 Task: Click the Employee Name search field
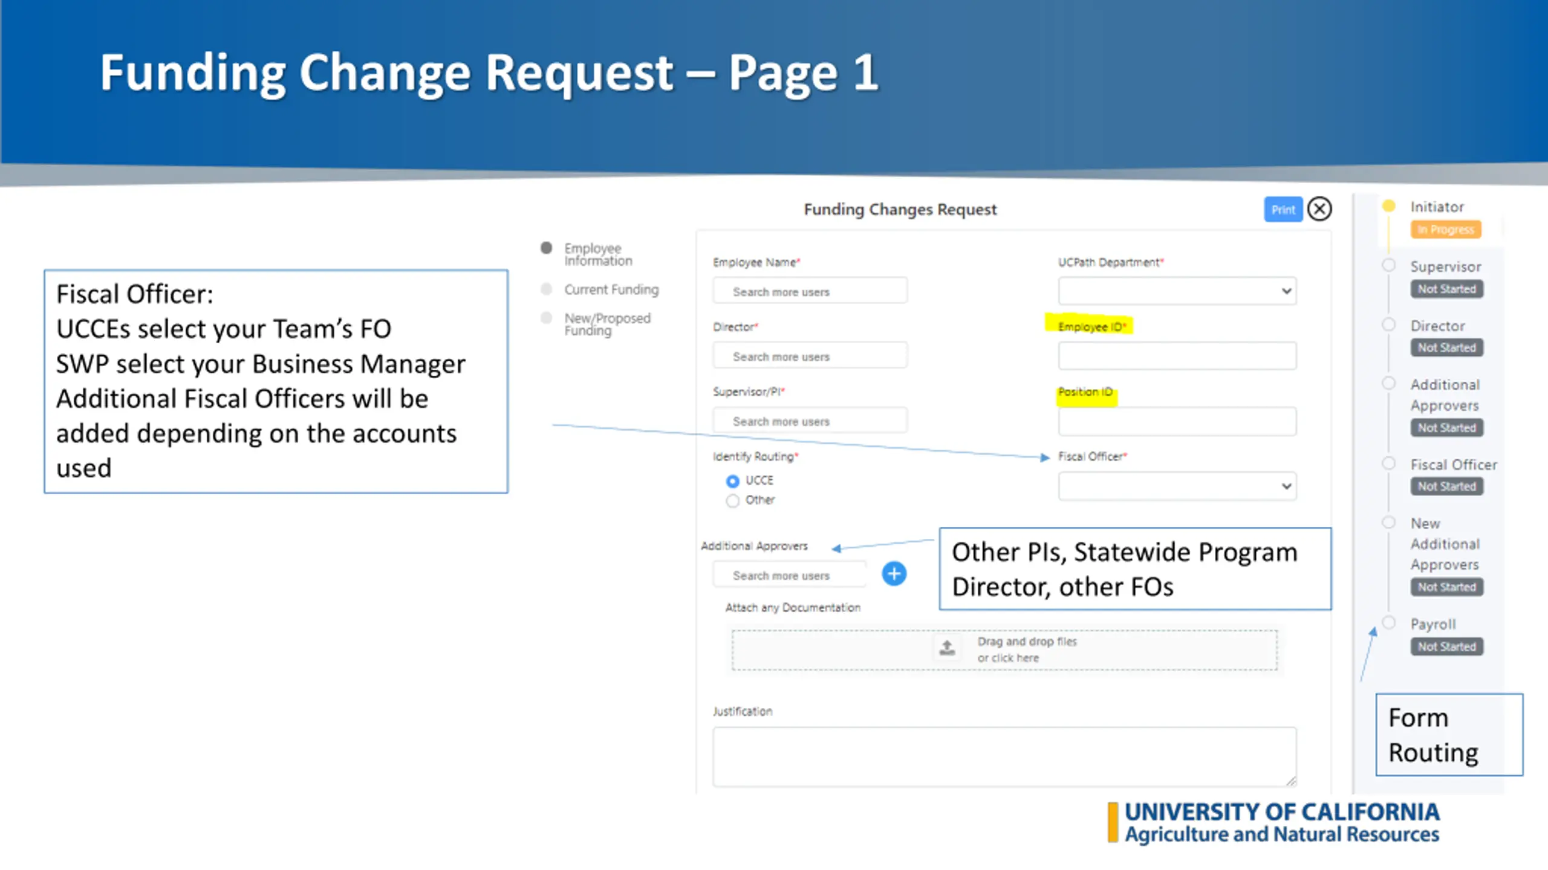pyautogui.click(x=810, y=291)
